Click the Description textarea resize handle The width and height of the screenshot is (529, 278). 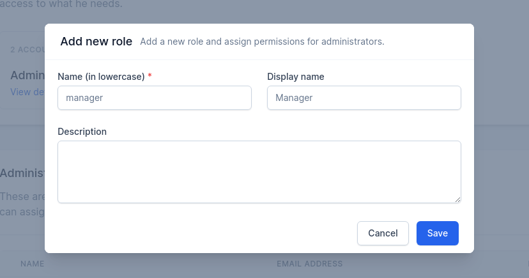[457, 200]
